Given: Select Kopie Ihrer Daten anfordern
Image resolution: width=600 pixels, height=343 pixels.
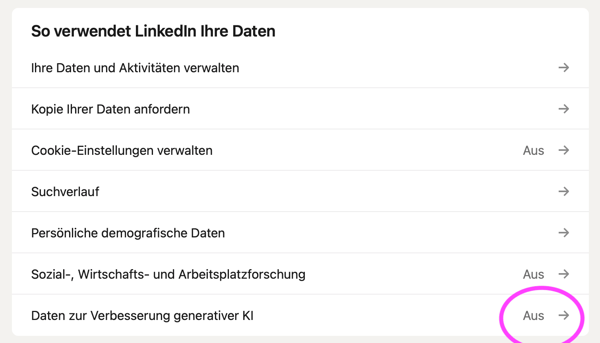Looking at the screenshot, I should (x=110, y=109).
